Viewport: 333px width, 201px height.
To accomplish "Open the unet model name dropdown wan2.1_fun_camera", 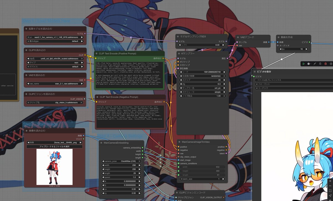I will coord(55,37).
